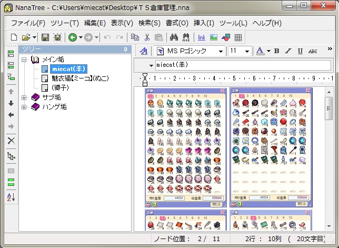Insert a hyperlink with the link icon
Screen dimensions: 339x248
click(202, 37)
